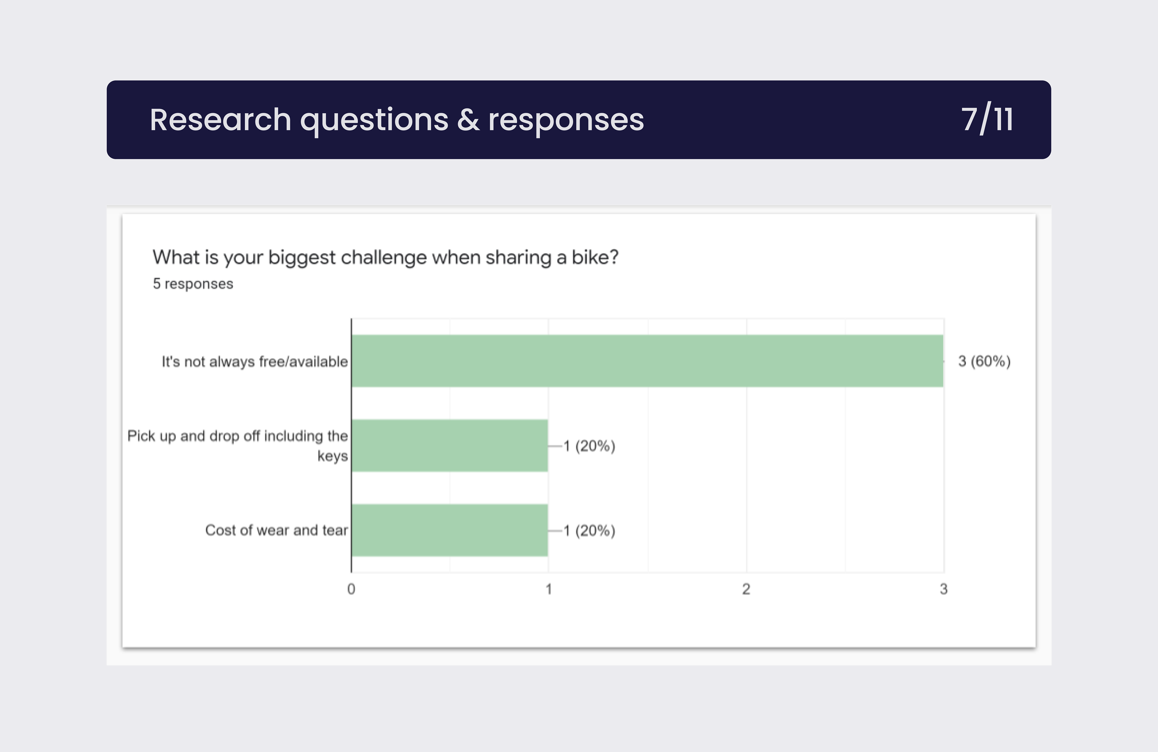The width and height of the screenshot is (1158, 752).
Task: Select the 'Pick up and drop off' green bar
Action: tap(450, 445)
